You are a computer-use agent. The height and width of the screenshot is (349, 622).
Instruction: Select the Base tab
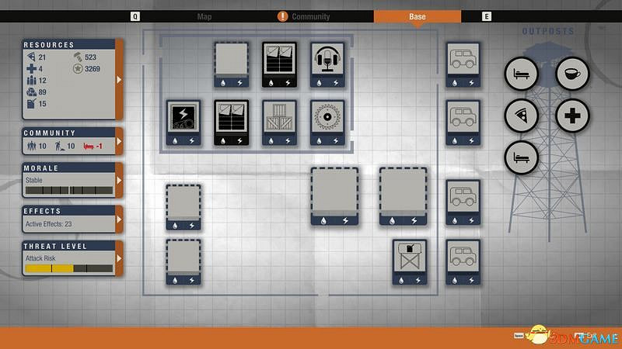click(x=417, y=16)
